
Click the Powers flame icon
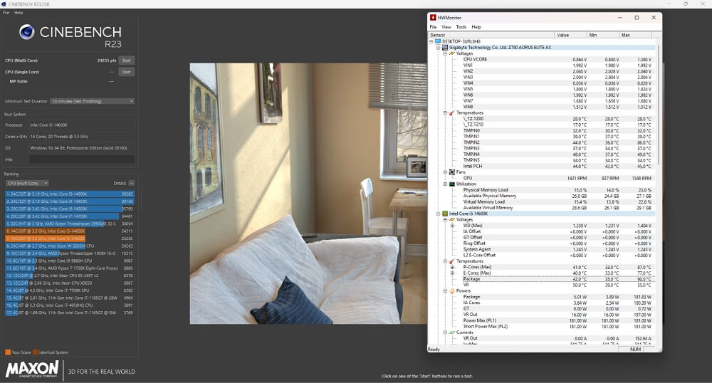(451, 290)
